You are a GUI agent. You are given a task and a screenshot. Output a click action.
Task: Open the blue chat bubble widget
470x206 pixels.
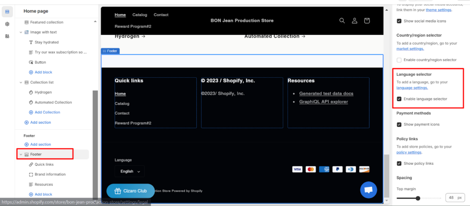368,190
